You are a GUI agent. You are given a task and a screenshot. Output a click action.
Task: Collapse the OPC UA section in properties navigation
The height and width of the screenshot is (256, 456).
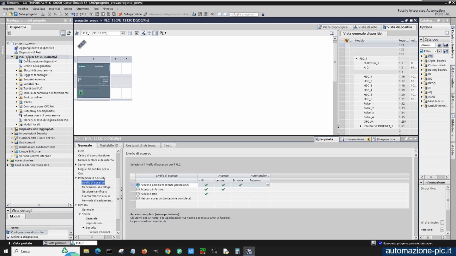[76, 205]
